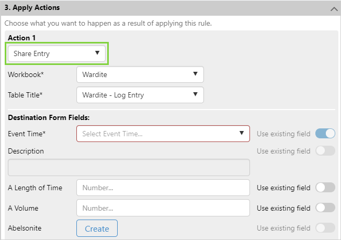
Task: Open the Select Event Time dropdown
Action: (x=163, y=134)
